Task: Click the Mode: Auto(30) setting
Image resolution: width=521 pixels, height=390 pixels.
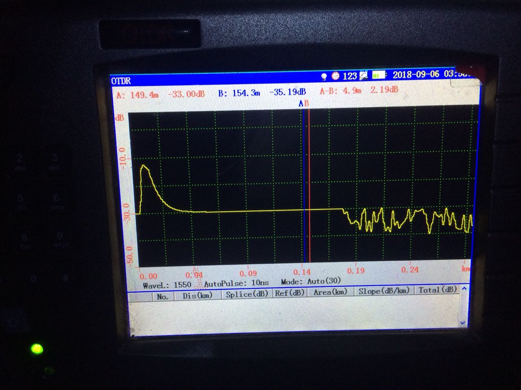Action: [x=311, y=281]
